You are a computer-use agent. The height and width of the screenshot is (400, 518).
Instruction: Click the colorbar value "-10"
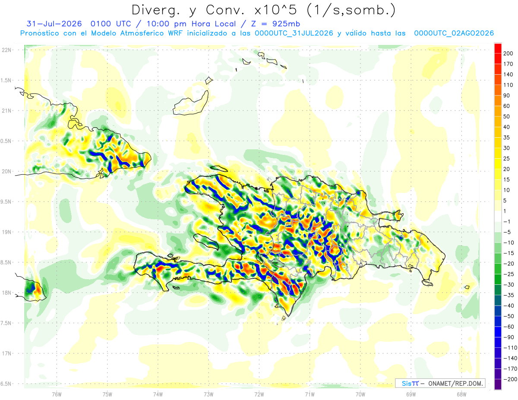(509, 243)
